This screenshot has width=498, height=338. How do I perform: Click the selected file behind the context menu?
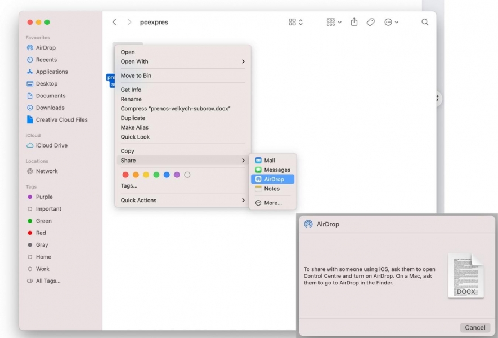click(110, 81)
